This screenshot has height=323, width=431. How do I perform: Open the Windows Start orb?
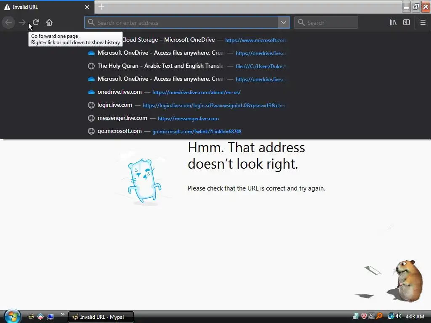(12, 316)
